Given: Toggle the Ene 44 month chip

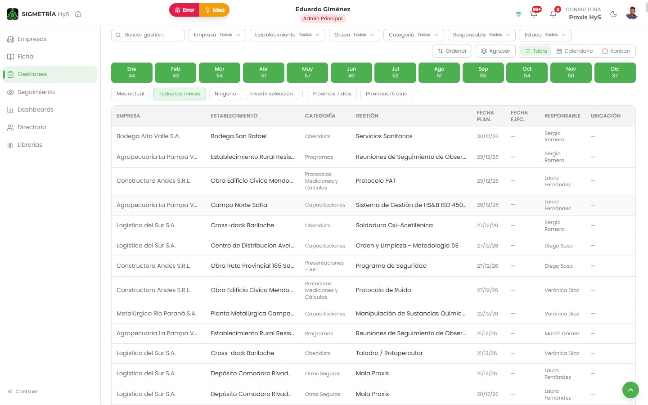Looking at the screenshot, I should click(x=132, y=72).
